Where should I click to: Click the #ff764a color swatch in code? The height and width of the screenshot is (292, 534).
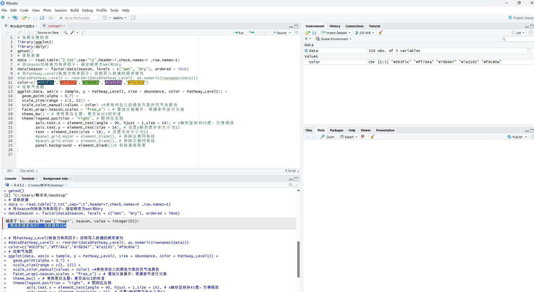pos(68,83)
